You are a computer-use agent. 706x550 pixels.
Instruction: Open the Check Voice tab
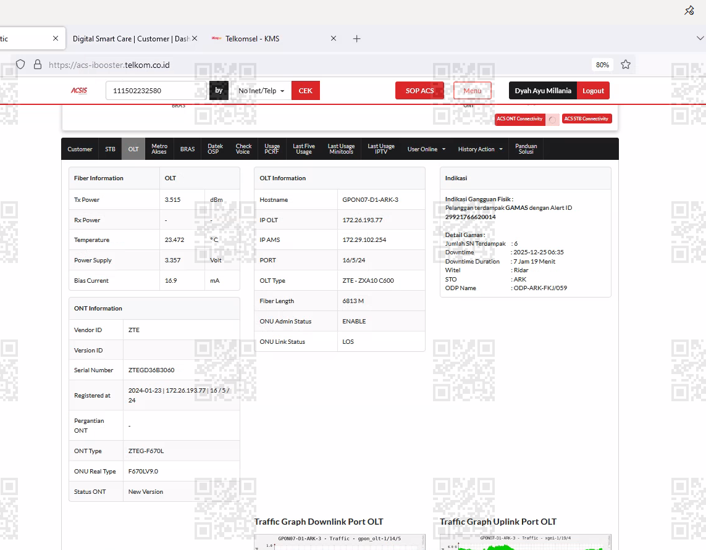point(243,149)
